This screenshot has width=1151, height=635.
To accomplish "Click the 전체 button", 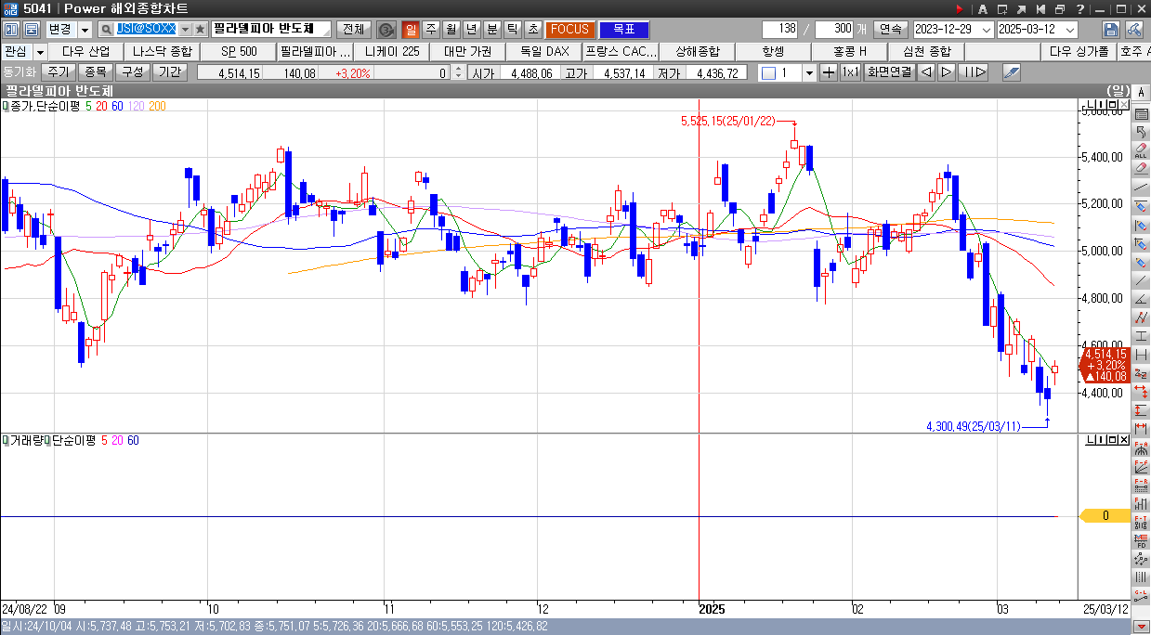I will 353,30.
